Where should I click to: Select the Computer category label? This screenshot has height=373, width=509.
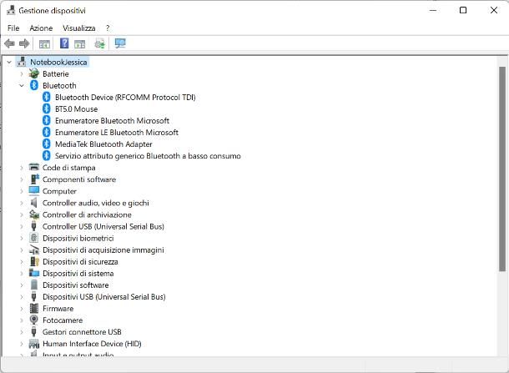[59, 191]
